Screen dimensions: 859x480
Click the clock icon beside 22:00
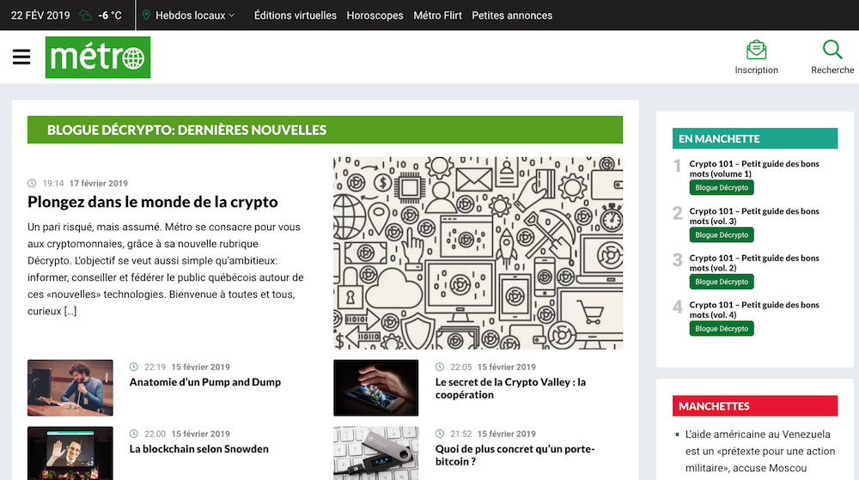[x=134, y=434]
